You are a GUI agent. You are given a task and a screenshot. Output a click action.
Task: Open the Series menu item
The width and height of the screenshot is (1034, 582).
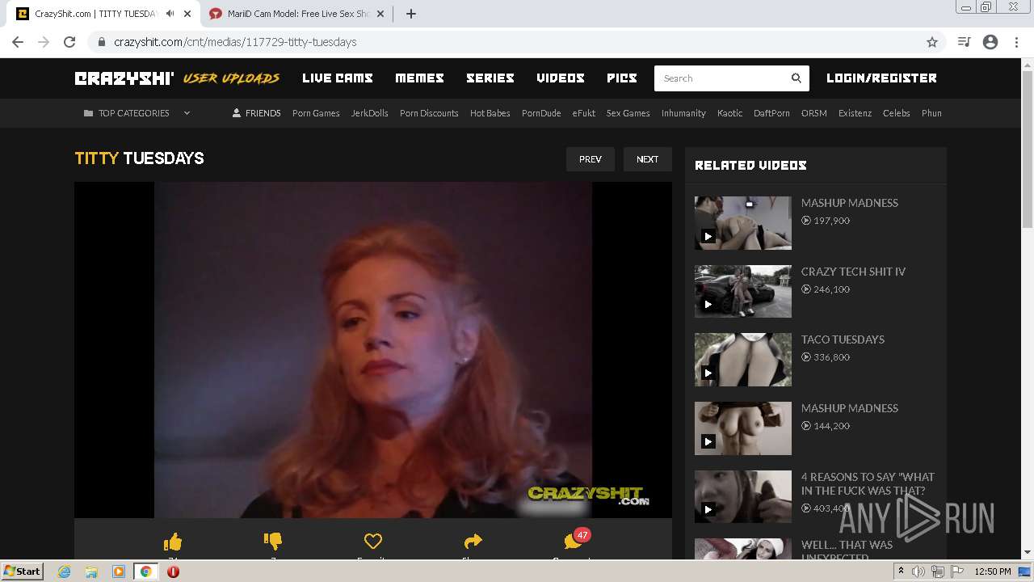pyautogui.click(x=490, y=78)
